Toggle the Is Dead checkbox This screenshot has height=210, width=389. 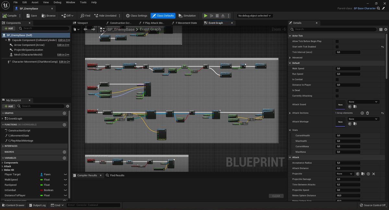(337, 90)
